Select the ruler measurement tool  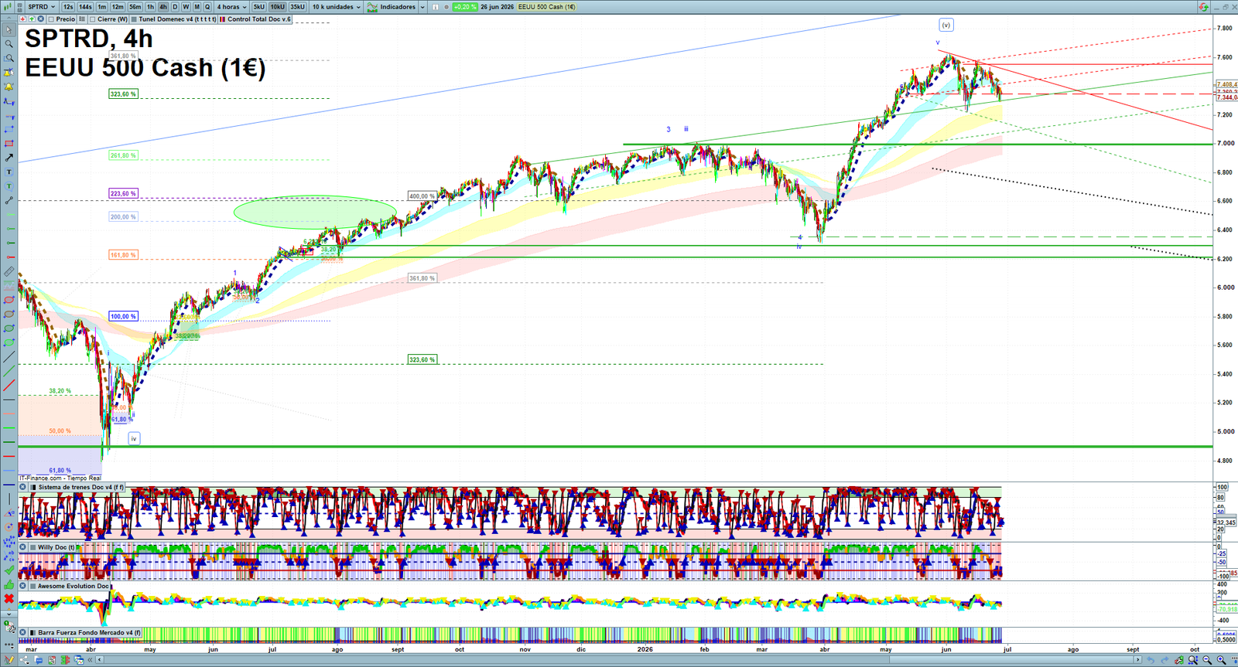[9, 271]
